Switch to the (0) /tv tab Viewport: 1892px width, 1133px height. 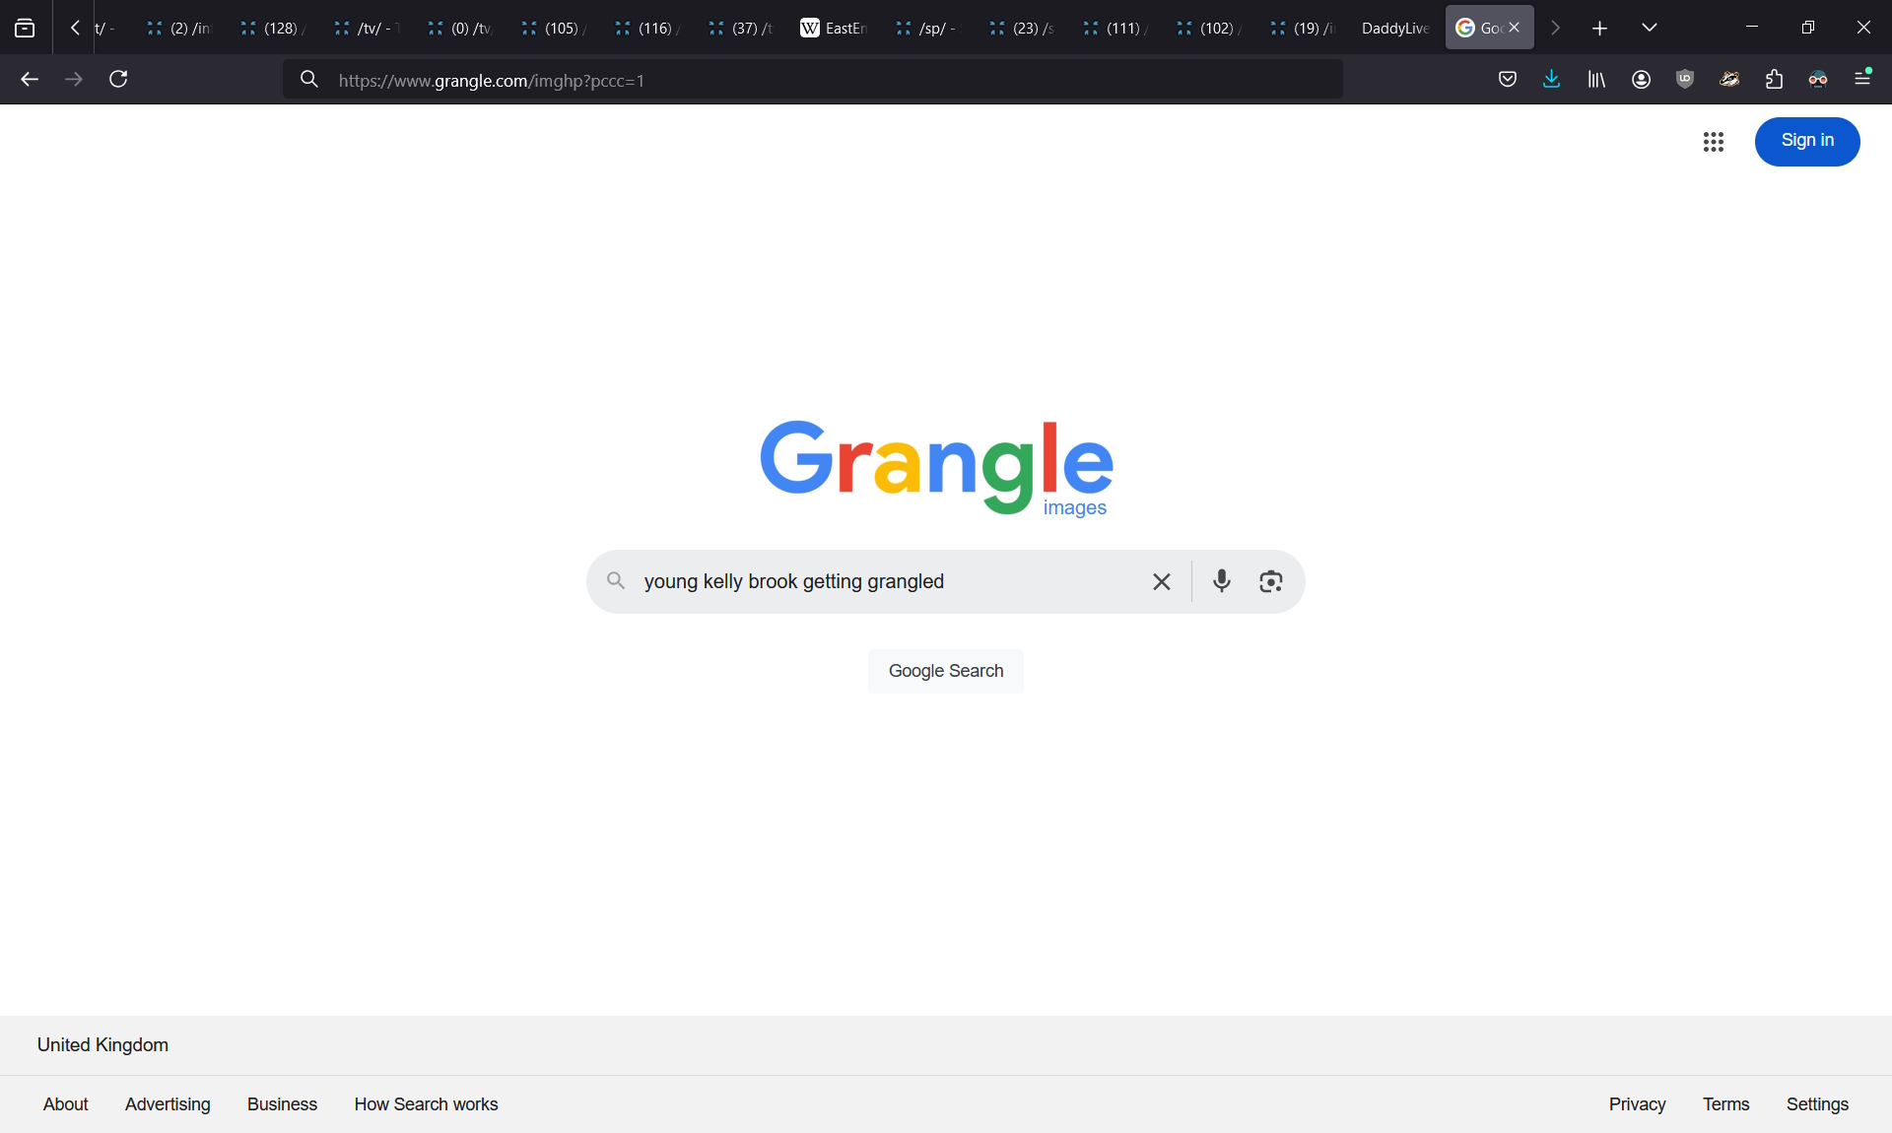tap(458, 28)
